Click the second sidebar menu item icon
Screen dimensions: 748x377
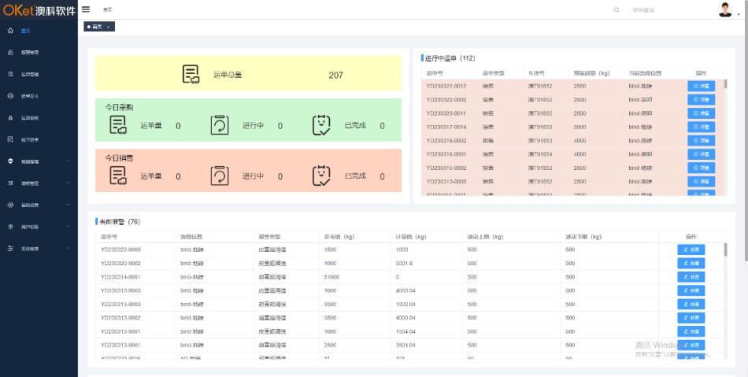[x=10, y=53]
